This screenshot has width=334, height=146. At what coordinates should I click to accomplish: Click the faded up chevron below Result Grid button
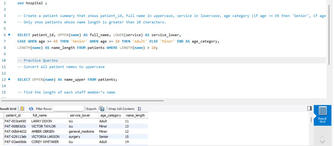click(323, 137)
